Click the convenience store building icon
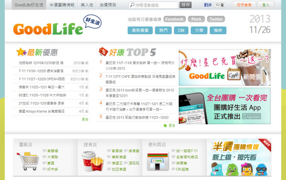The width and height of the screenshot is (286, 180). pos(158,162)
